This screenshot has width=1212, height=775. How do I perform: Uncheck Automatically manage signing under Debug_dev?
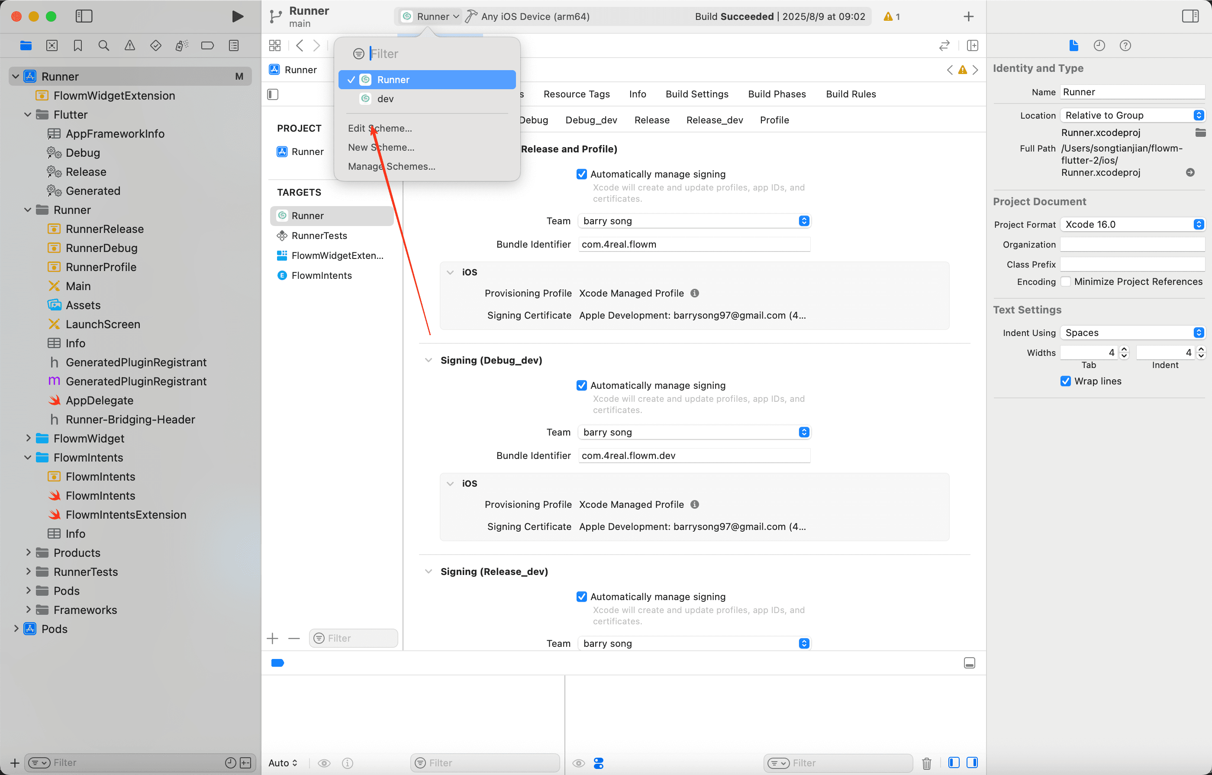[x=581, y=385]
